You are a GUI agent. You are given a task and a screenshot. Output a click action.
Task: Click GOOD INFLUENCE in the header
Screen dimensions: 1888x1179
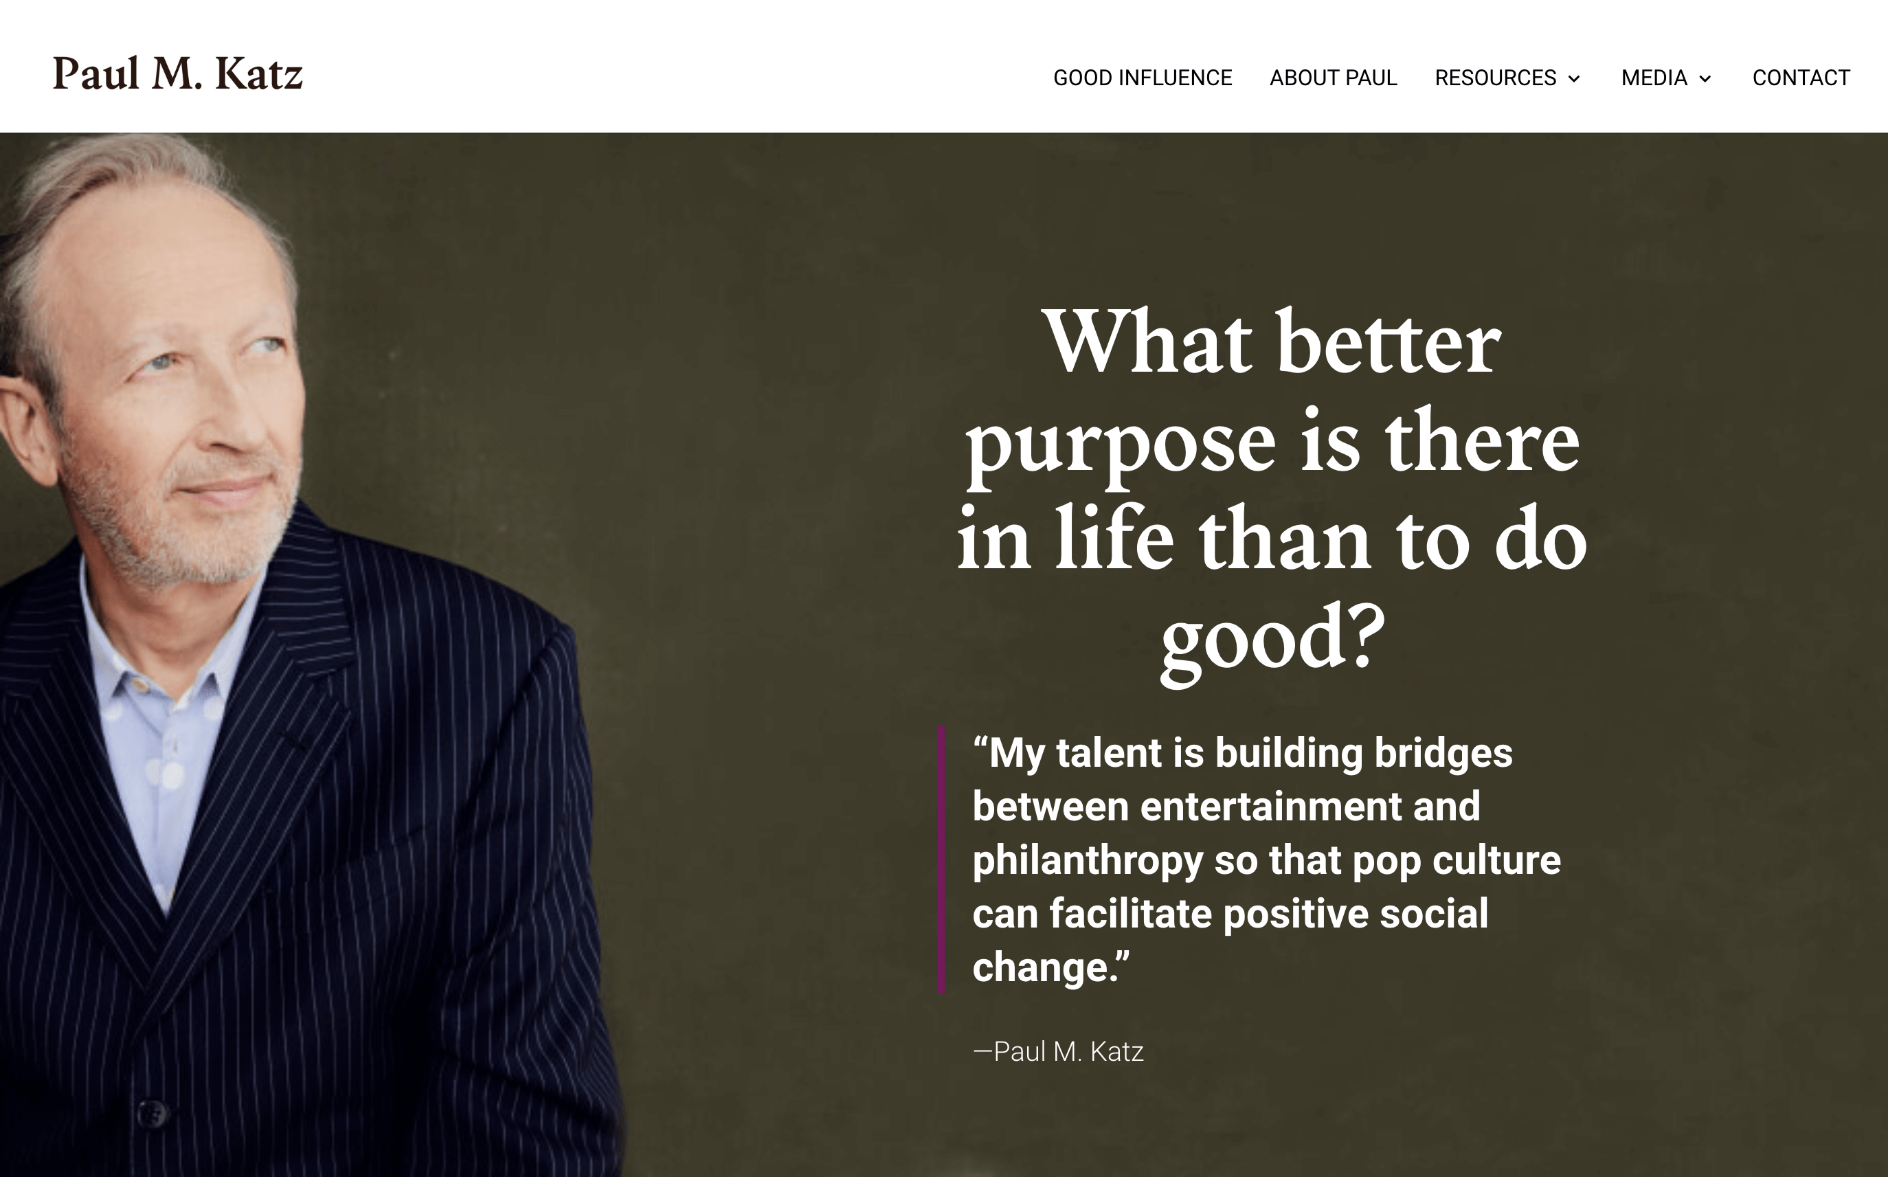click(x=1143, y=78)
